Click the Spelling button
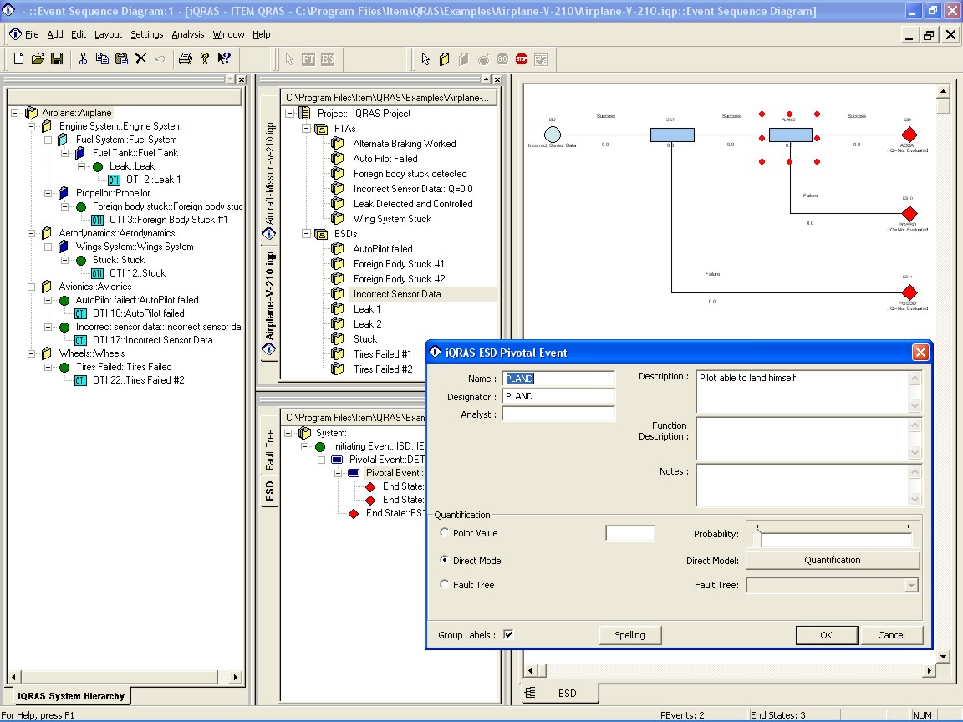This screenshot has width=963, height=722. coord(630,635)
